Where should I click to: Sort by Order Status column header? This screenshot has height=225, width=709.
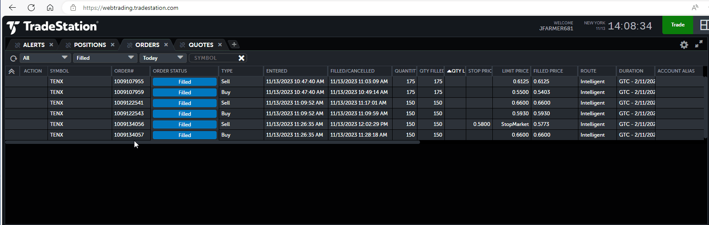click(x=185, y=71)
